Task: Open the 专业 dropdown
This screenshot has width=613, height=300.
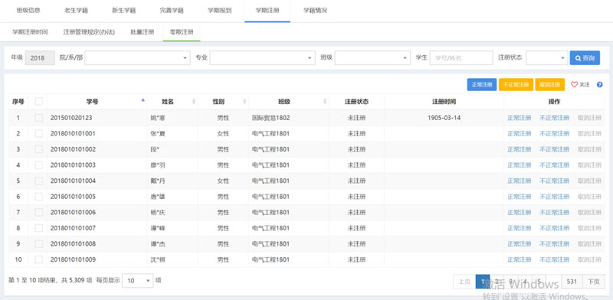Action: 262,58
